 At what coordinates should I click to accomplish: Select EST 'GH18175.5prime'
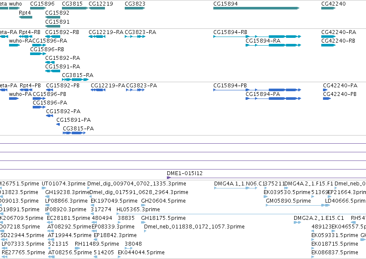pos(163,218)
